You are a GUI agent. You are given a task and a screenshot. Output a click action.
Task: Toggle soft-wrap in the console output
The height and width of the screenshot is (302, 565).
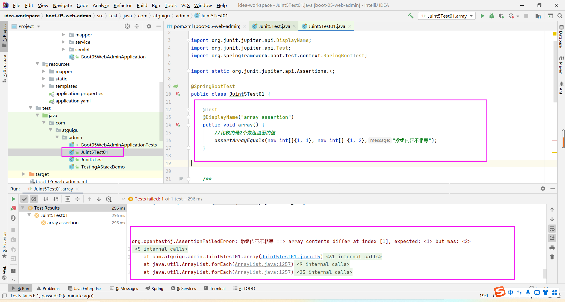click(x=552, y=229)
